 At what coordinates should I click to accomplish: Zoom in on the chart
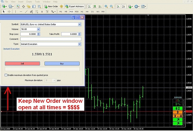tap(106, 7)
